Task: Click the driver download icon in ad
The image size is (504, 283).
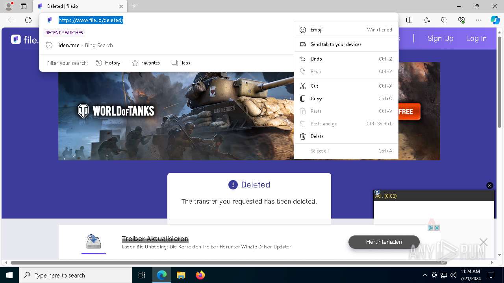Action: [94, 241]
